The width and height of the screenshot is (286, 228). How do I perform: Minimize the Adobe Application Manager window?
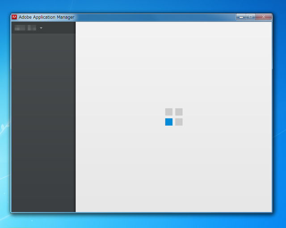coord(241,17)
